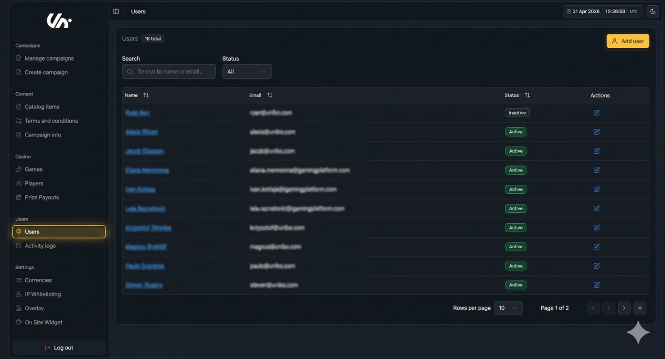Expand the Rows per page dropdown

[x=508, y=308]
